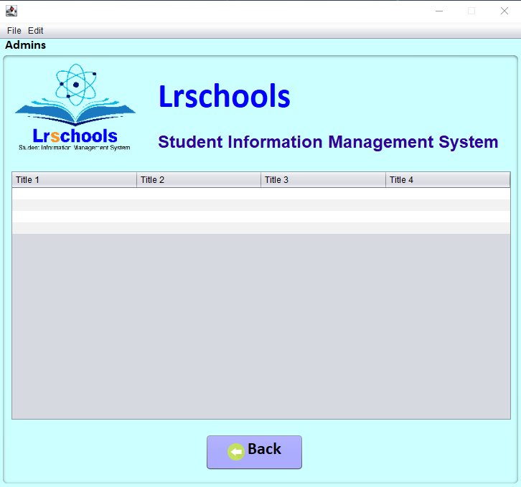Open the Edit menu
The width and height of the screenshot is (521, 487).
36,31
